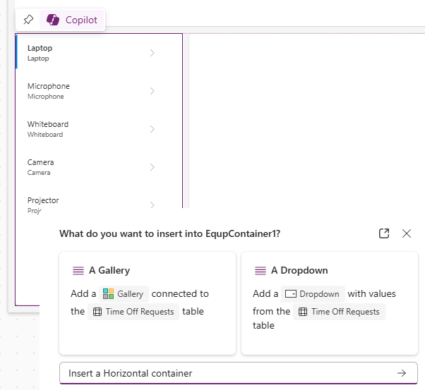425x390 pixels.
Task: Expand the Laptop item chevron
Action: coord(152,53)
